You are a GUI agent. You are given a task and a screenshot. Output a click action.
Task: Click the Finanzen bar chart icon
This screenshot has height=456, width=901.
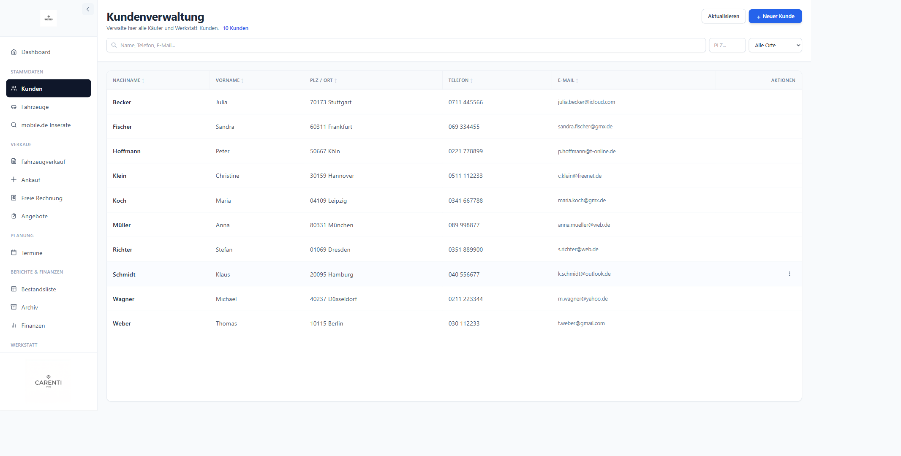click(x=14, y=325)
